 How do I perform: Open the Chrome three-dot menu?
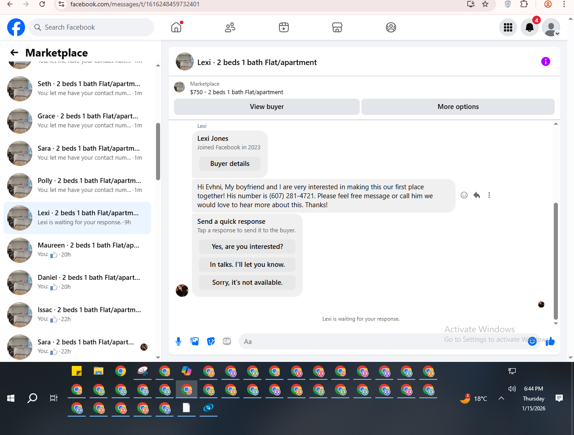pos(564,4)
